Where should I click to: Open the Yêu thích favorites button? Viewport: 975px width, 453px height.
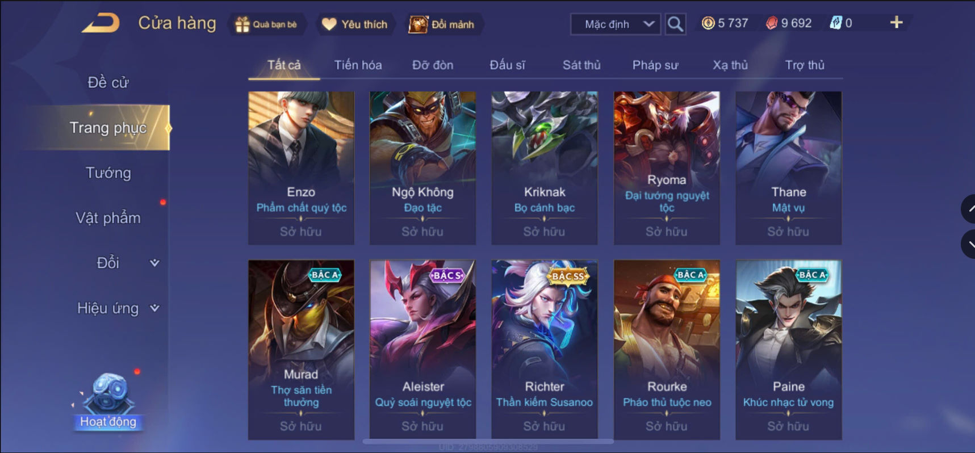click(x=355, y=24)
